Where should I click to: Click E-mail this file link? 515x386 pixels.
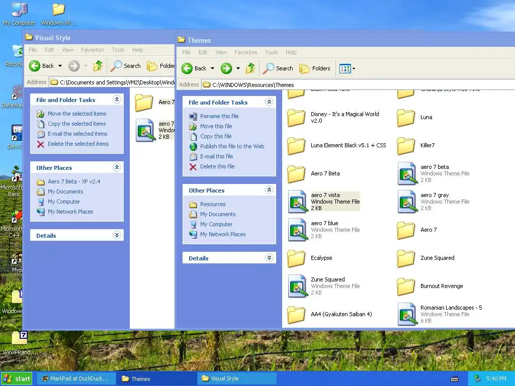[x=216, y=156]
